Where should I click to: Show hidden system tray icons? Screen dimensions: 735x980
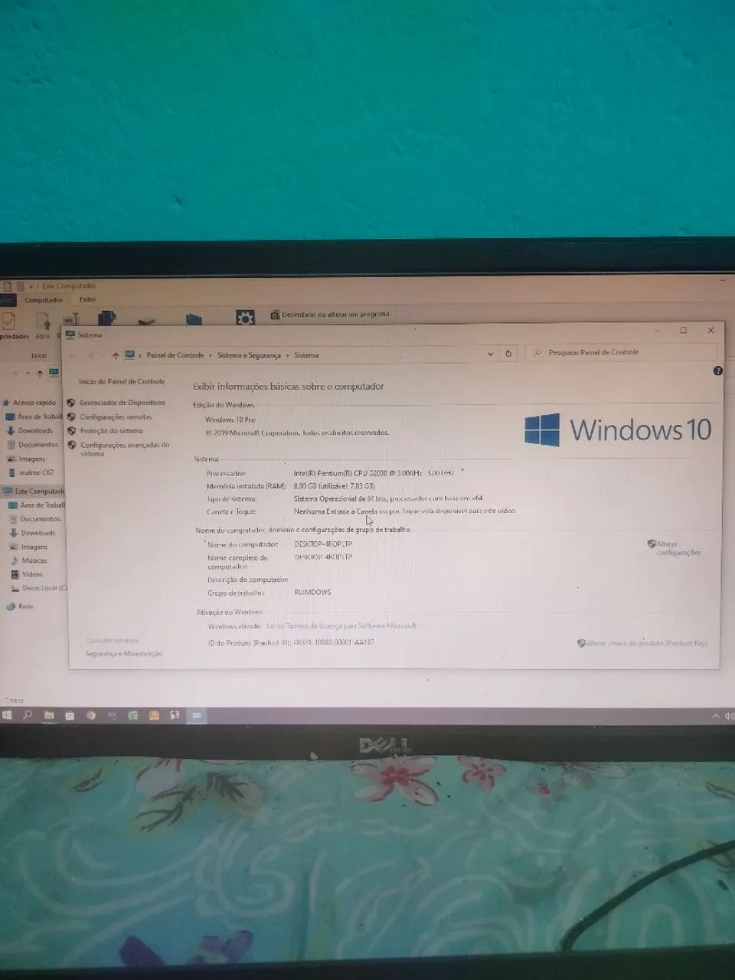(716, 716)
